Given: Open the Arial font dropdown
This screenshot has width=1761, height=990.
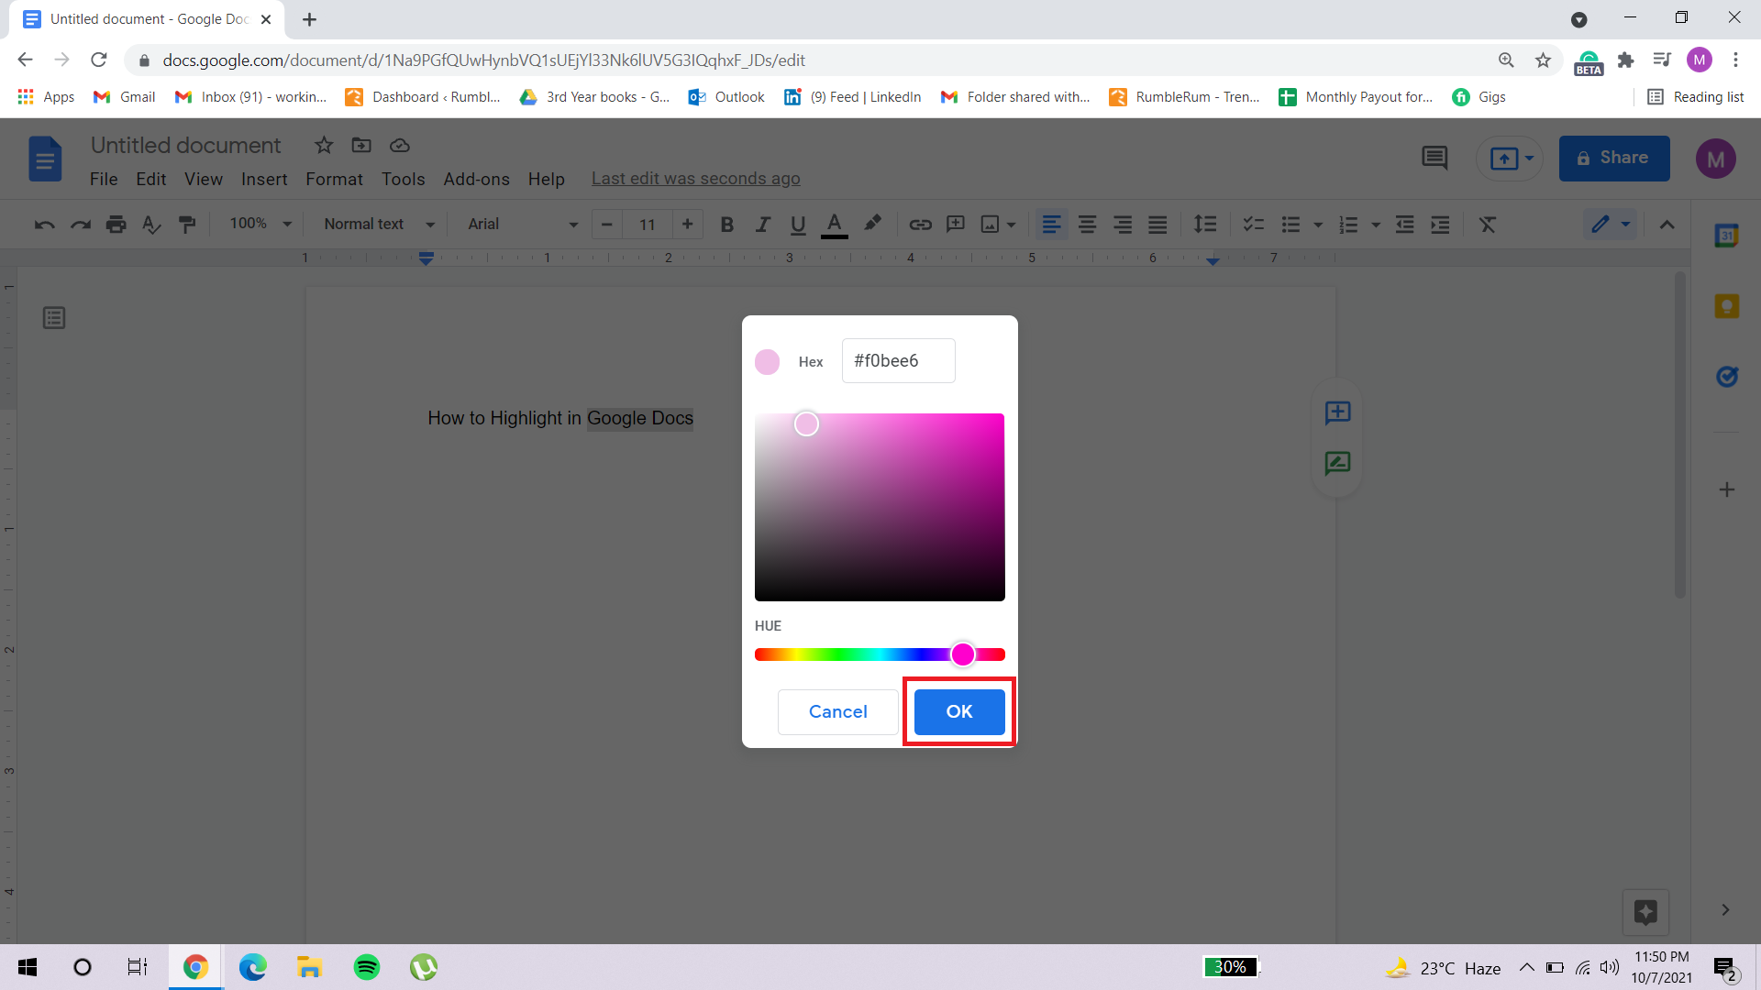Looking at the screenshot, I should point(523,224).
